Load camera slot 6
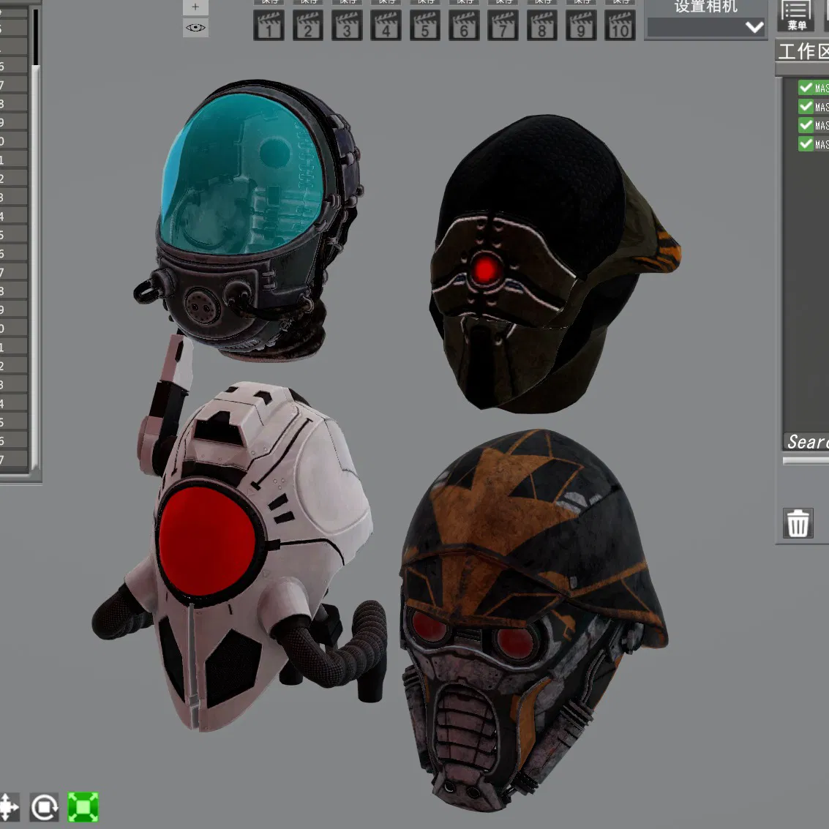829x829 pixels. 464,26
